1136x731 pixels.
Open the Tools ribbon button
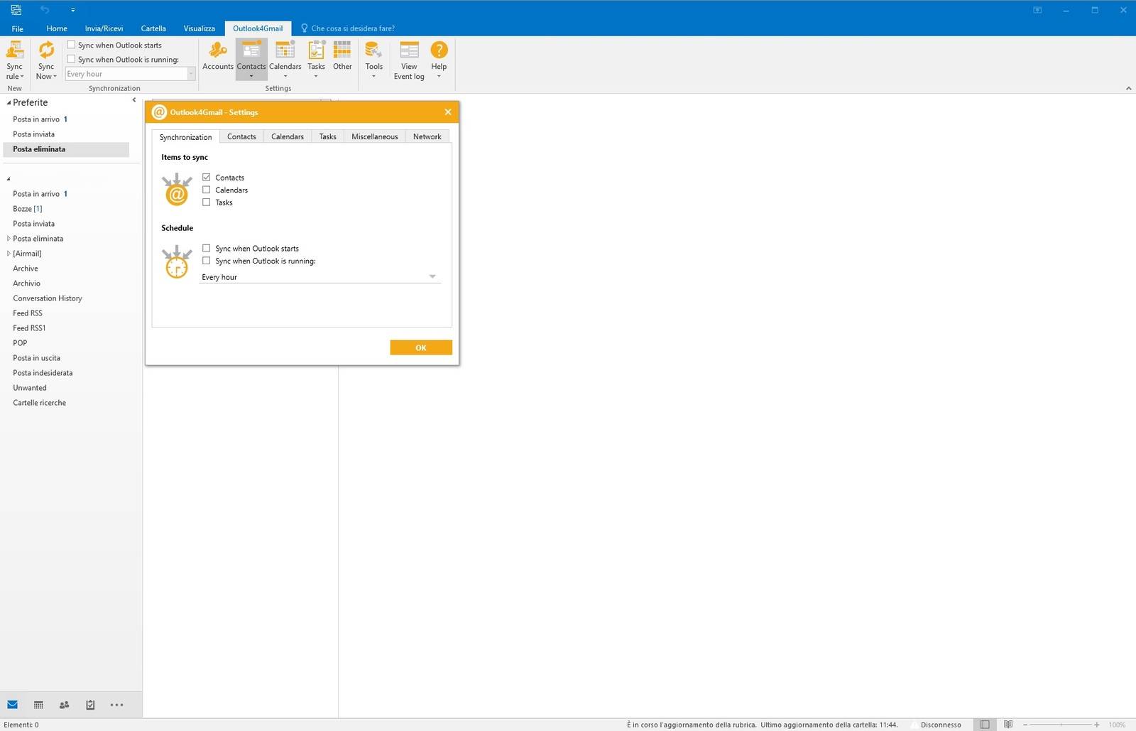pyautogui.click(x=373, y=60)
